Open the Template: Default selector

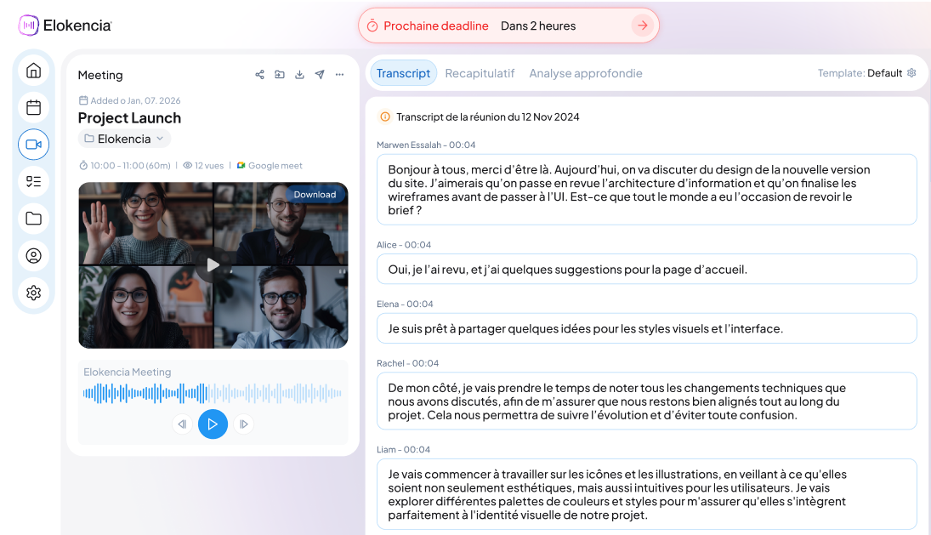867,73
